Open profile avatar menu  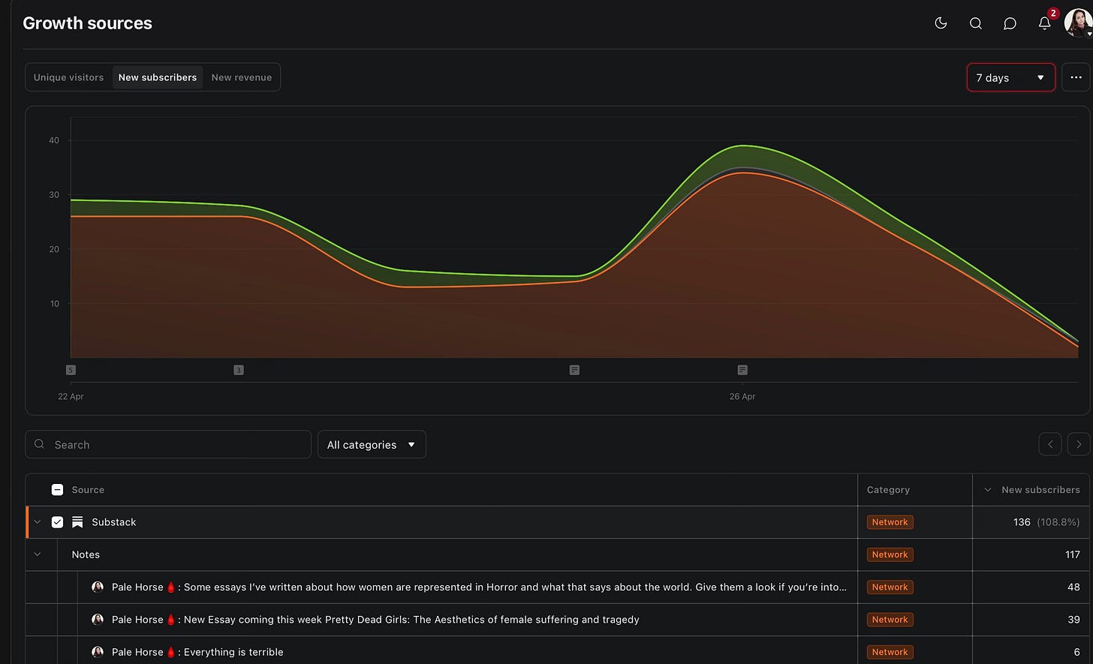(x=1078, y=23)
